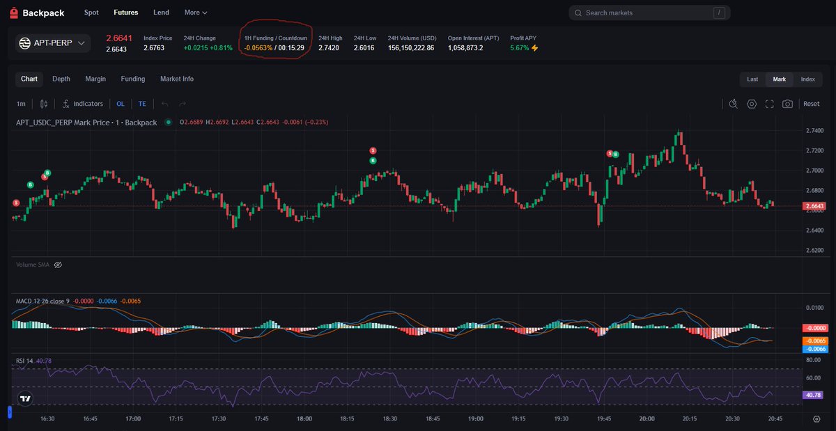Switch to the Depth tab
Image resolution: width=836 pixels, height=431 pixels.
coord(61,79)
